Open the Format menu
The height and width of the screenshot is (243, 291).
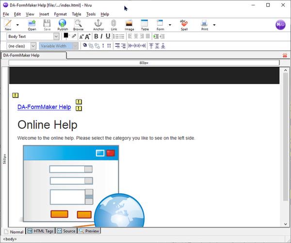pyautogui.click(x=60, y=14)
